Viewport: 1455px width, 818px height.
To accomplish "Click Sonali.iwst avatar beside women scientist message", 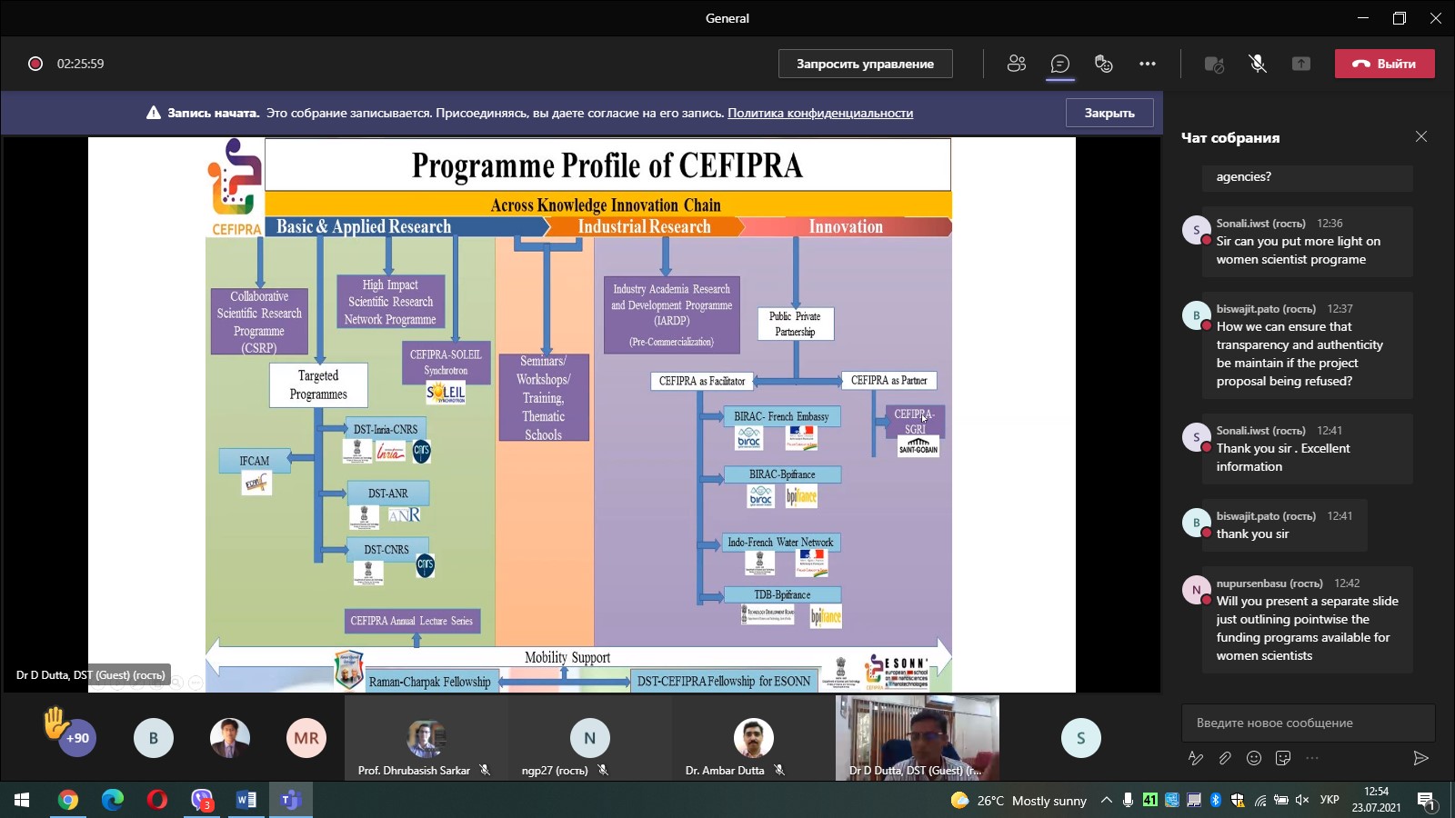I will [1196, 231].
